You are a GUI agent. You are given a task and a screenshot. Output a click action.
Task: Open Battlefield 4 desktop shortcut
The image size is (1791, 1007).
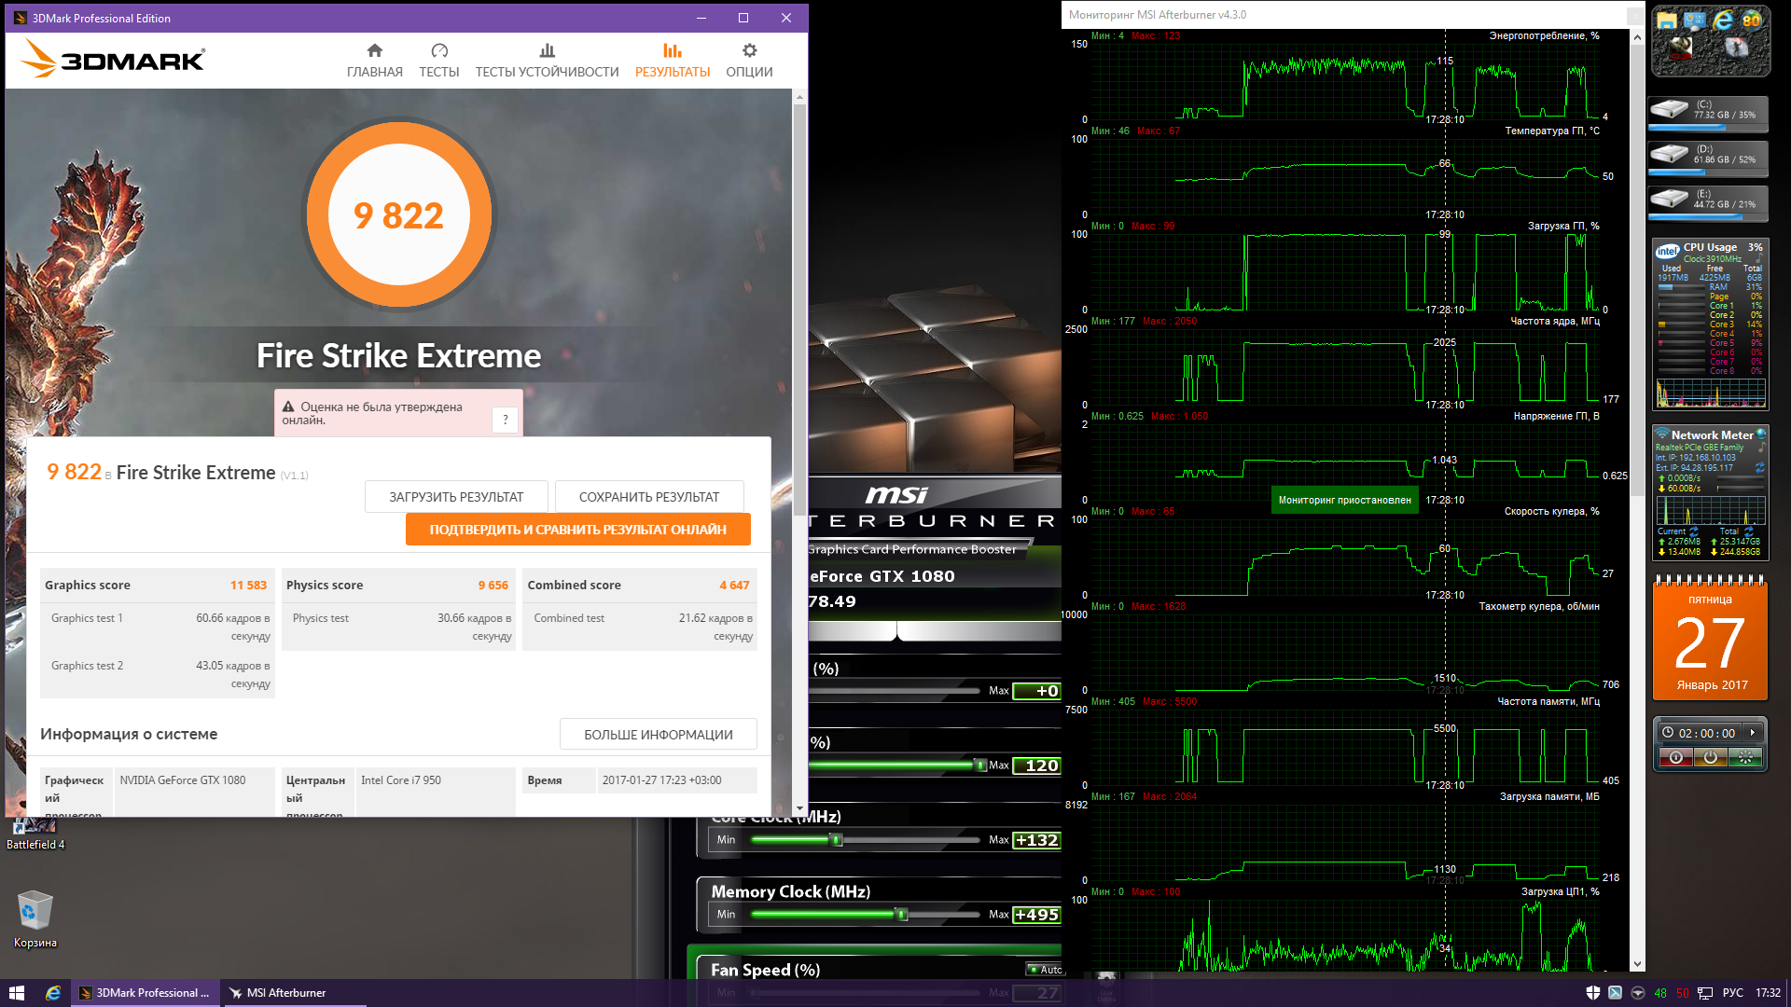(35, 829)
